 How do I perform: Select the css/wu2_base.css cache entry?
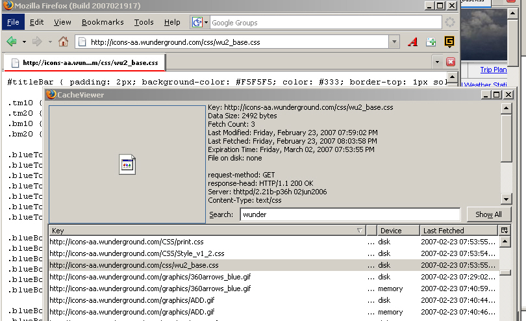(x=274, y=265)
